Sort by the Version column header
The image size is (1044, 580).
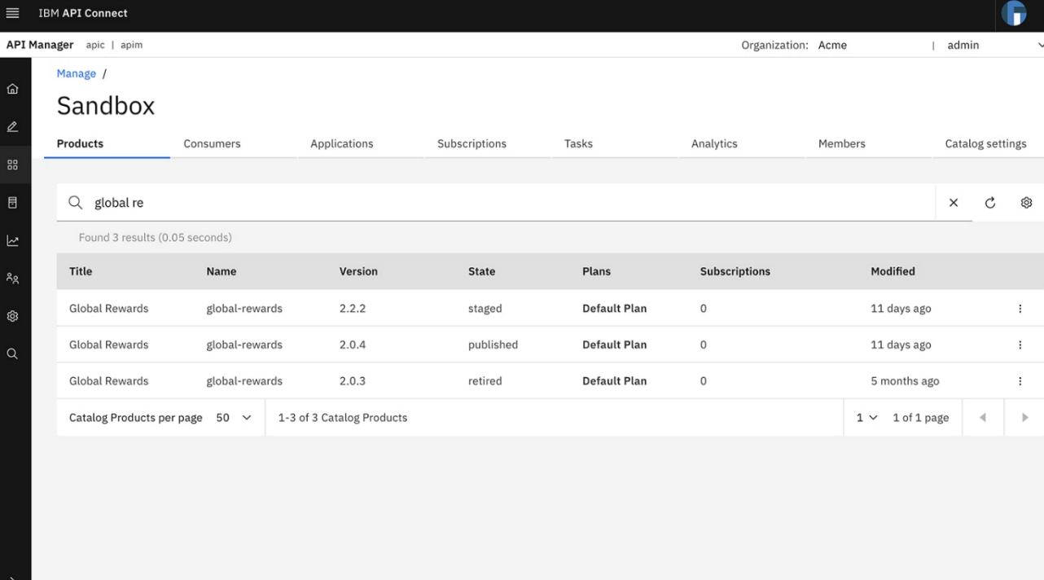tap(358, 271)
